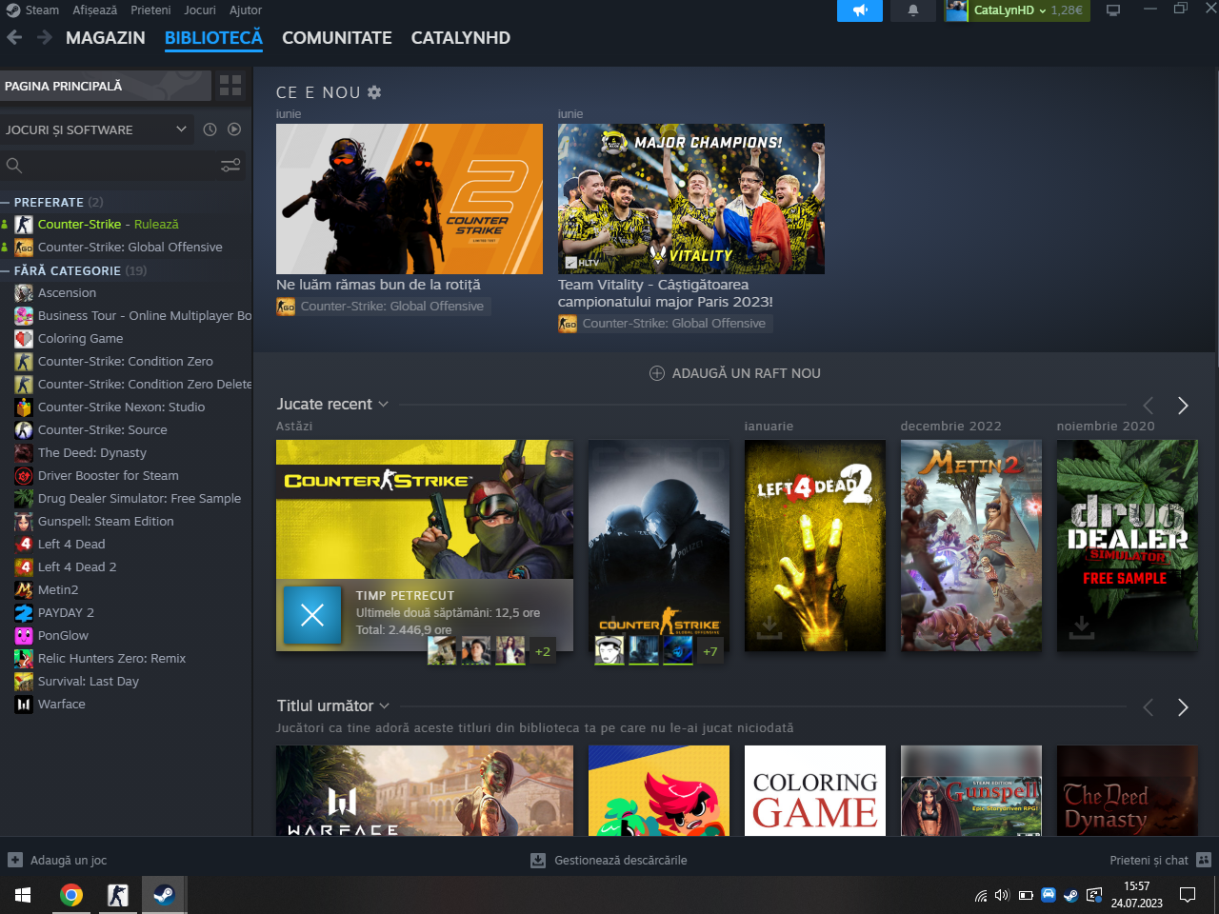The image size is (1219, 914).
Task: Open Steam from the Windows taskbar
Action: [x=164, y=895]
